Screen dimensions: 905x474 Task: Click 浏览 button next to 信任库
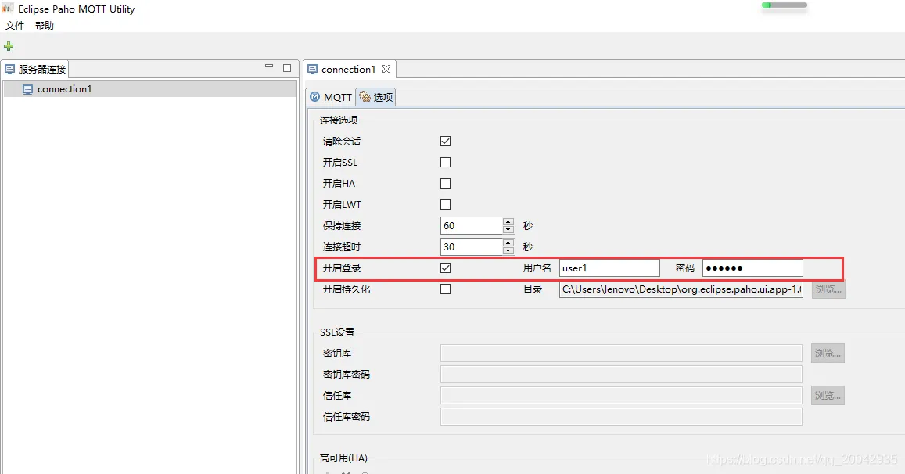click(x=828, y=396)
